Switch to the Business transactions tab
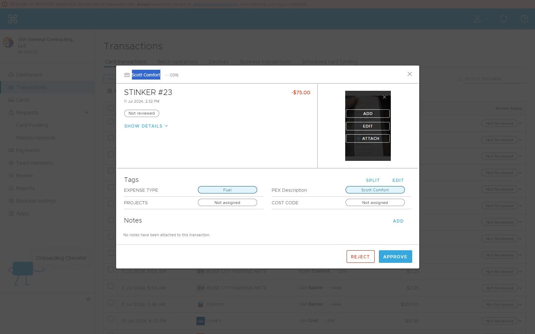This screenshot has width=535, height=334. (x=265, y=62)
